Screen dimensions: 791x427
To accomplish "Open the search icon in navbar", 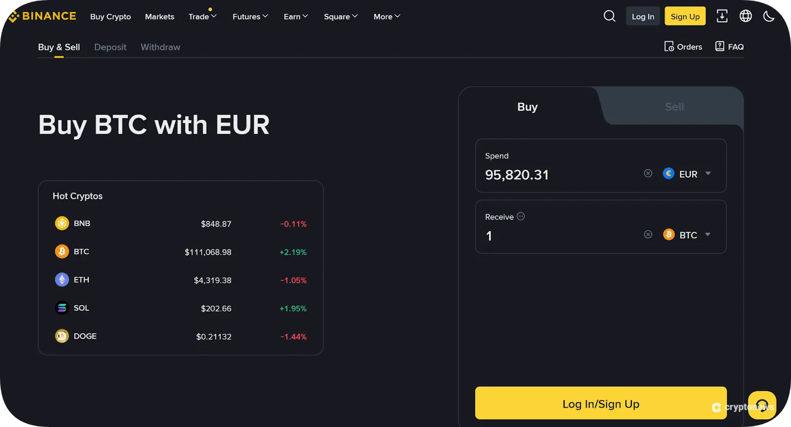I will pyautogui.click(x=609, y=16).
